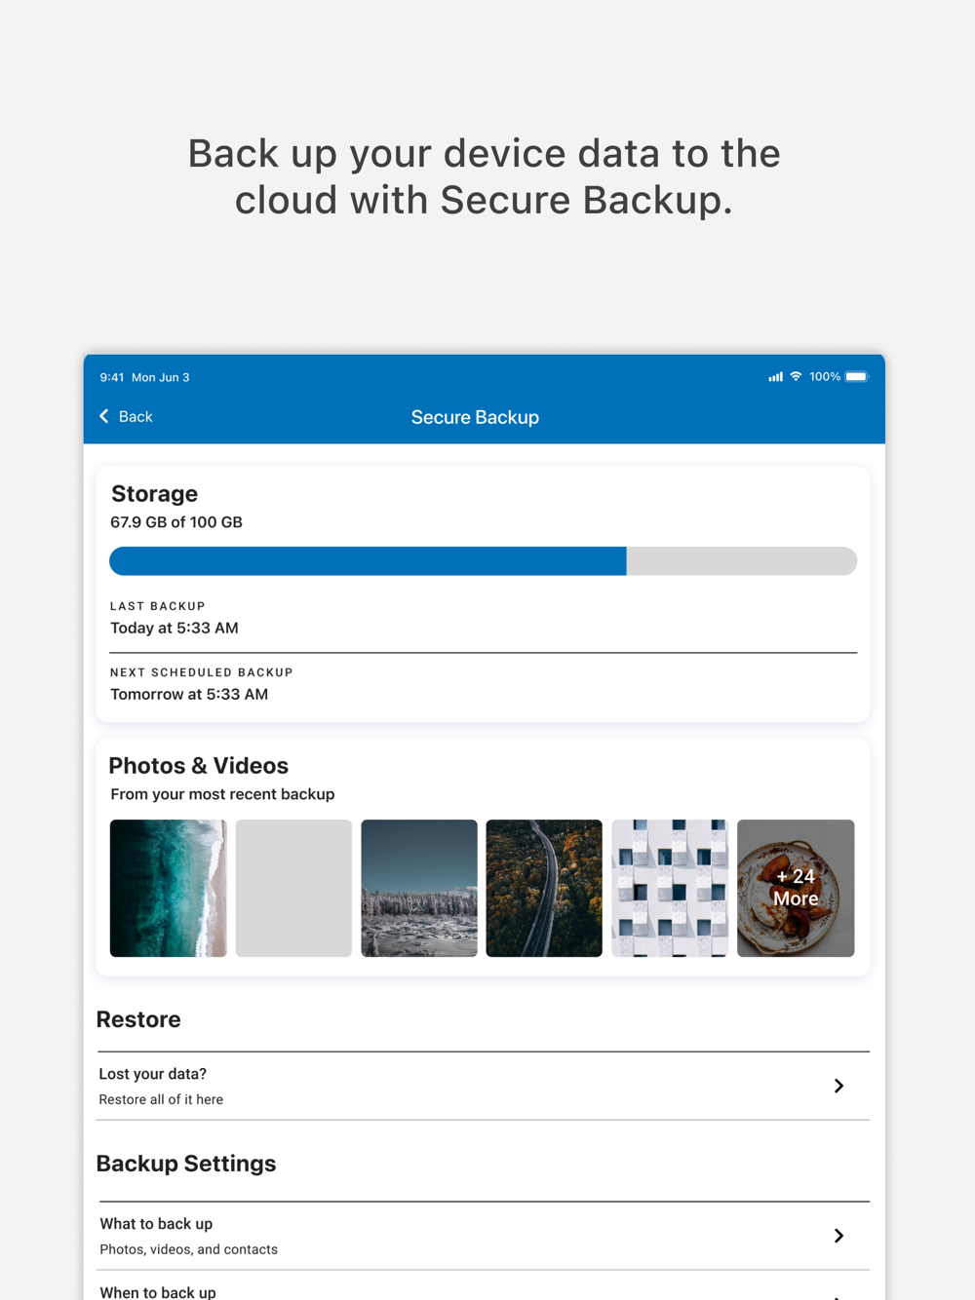Image resolution: width=975 pixels, height=1300 pixels.
Task: Tap the Last Backup time entry
Action: (x=175, y=628)
